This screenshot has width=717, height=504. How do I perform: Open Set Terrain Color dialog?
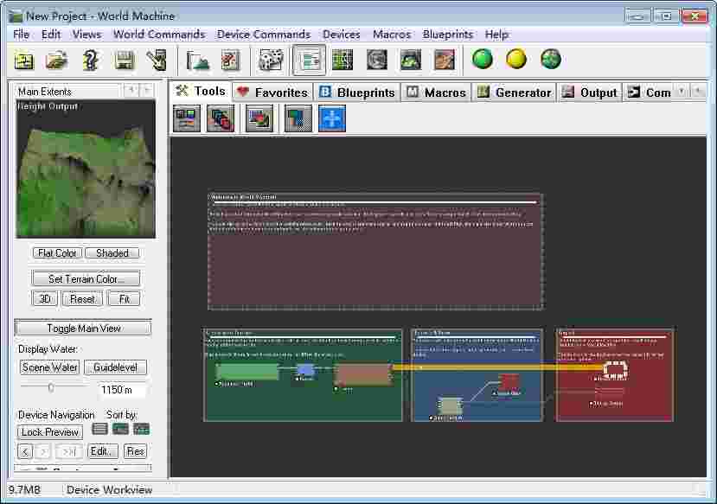click(83, 278)
